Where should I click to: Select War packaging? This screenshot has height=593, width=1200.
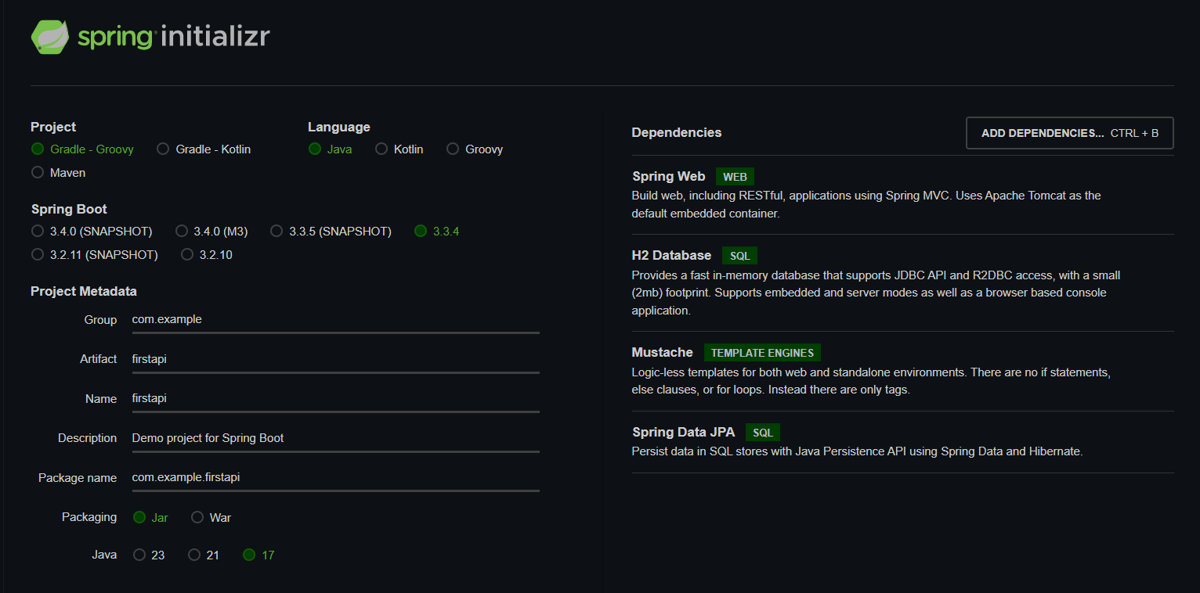211,517
